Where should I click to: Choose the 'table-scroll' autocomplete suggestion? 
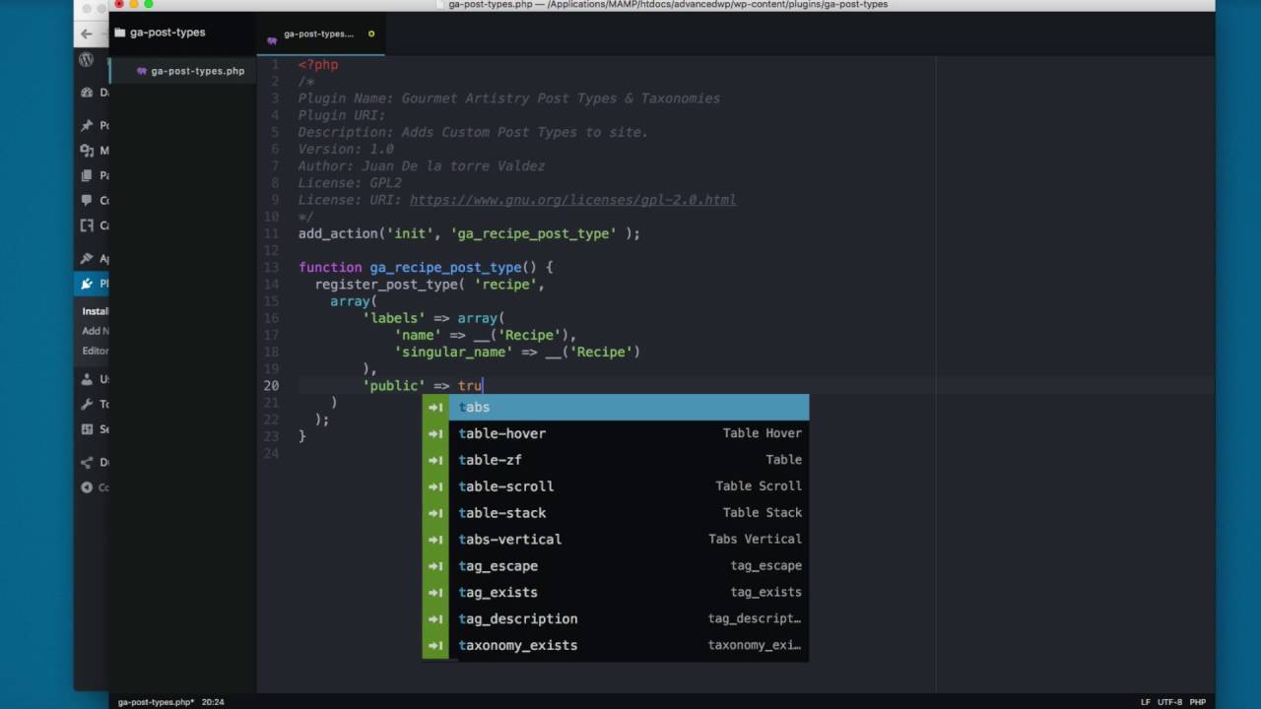(616, 486)
